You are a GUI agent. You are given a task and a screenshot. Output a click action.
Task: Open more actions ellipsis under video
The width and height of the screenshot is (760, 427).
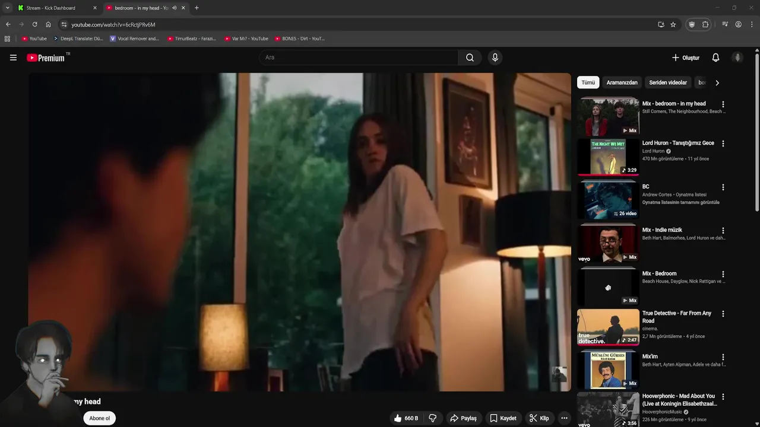tap(564, 418)
